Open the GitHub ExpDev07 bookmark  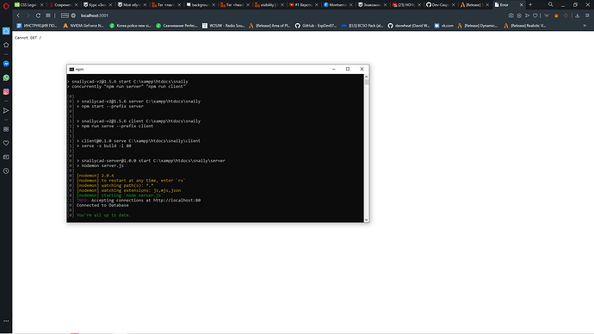(316, 26)
